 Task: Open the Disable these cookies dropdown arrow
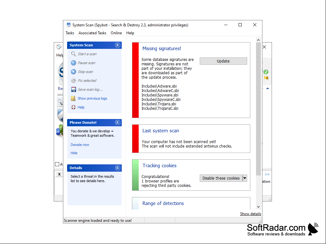tap(245, 178)
